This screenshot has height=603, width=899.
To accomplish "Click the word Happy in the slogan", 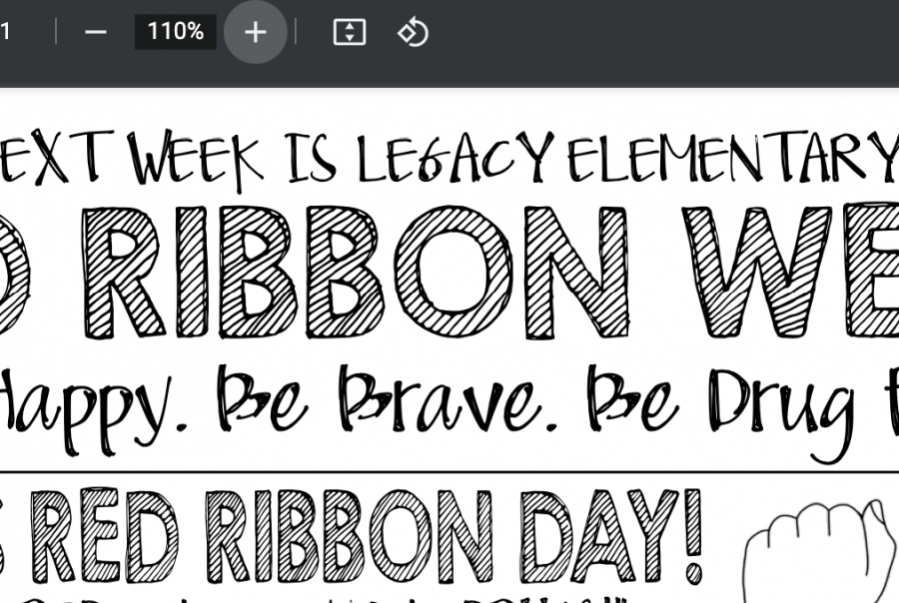I will 92,408.
